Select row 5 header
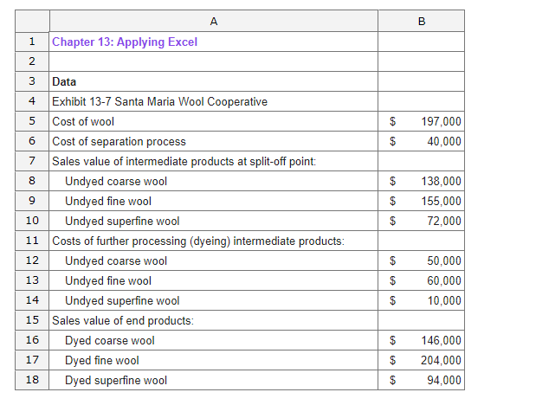 32,121
